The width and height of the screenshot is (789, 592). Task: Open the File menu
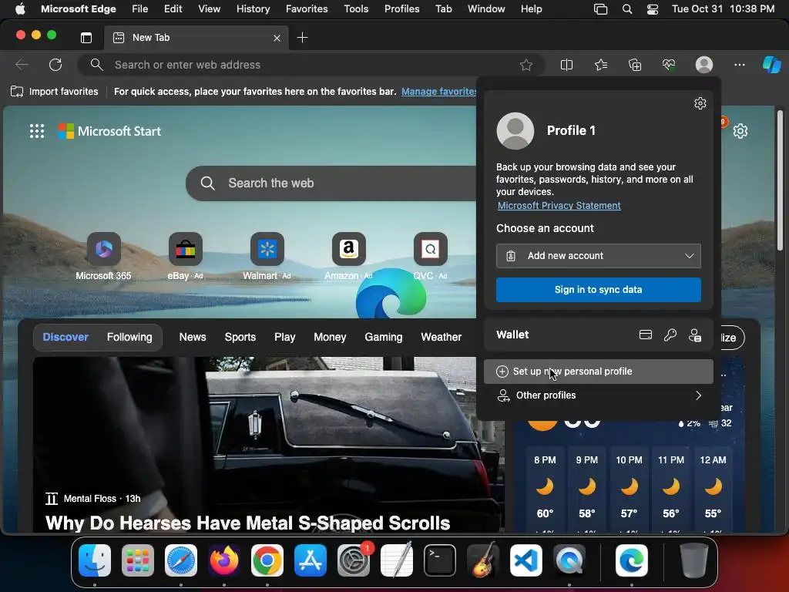coord(140,8)
